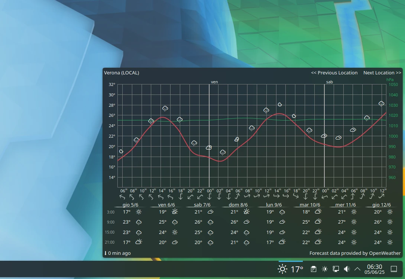Click the OpenWeather attribution text
Image resolution: width=405 pixels, height=279 pixels.
pos(354,253)
